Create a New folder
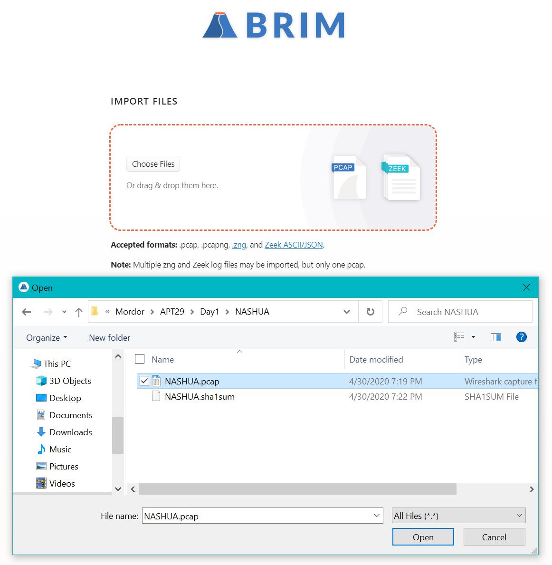Image resolution: width=552 pixels, height=565 pixels. pyautogui.click(x=110, y=338)
